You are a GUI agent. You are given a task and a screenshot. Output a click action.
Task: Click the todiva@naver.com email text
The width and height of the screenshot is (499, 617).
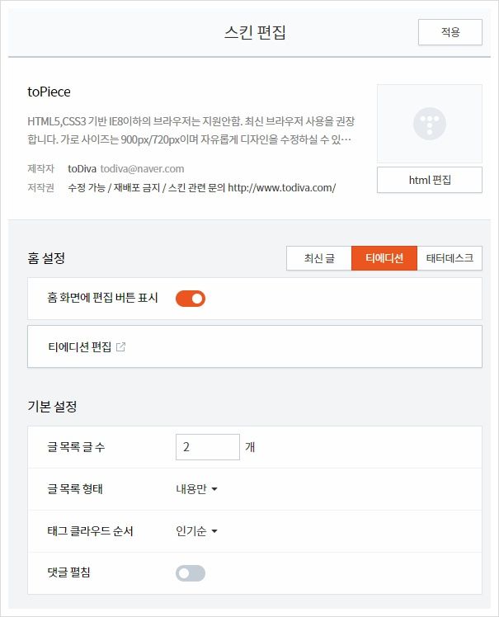point(142,168)
